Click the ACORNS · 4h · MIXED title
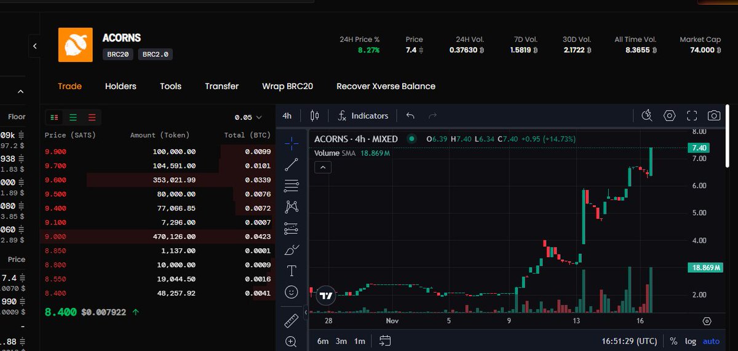 point(356,139)
